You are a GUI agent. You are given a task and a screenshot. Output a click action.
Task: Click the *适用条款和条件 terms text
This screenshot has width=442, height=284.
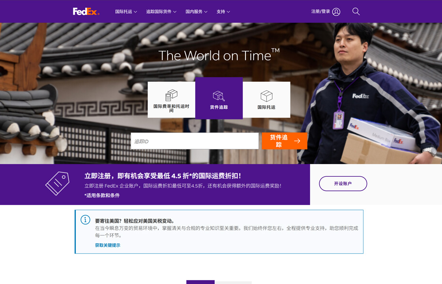(x=102, y=195)
